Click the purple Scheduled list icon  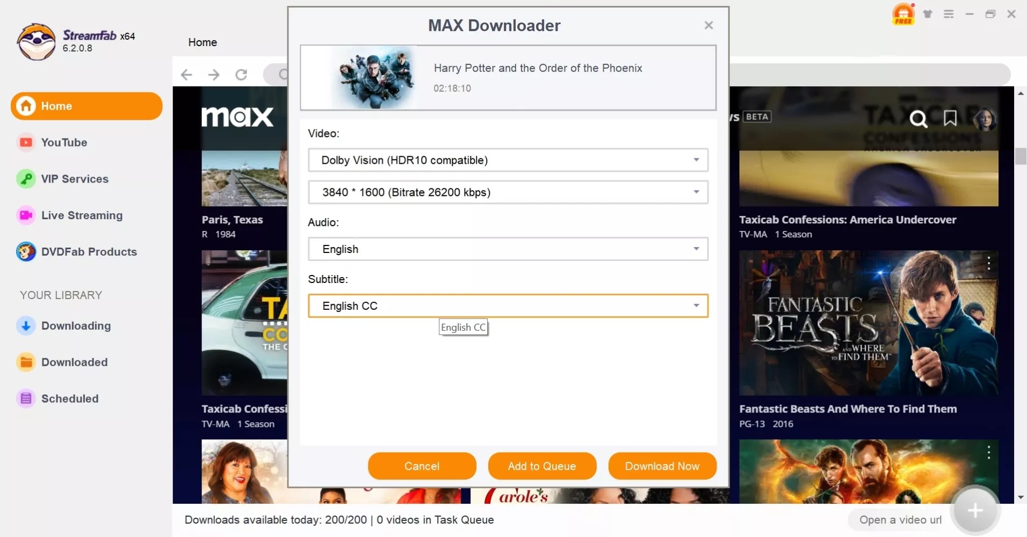click(x=26, y=399)
